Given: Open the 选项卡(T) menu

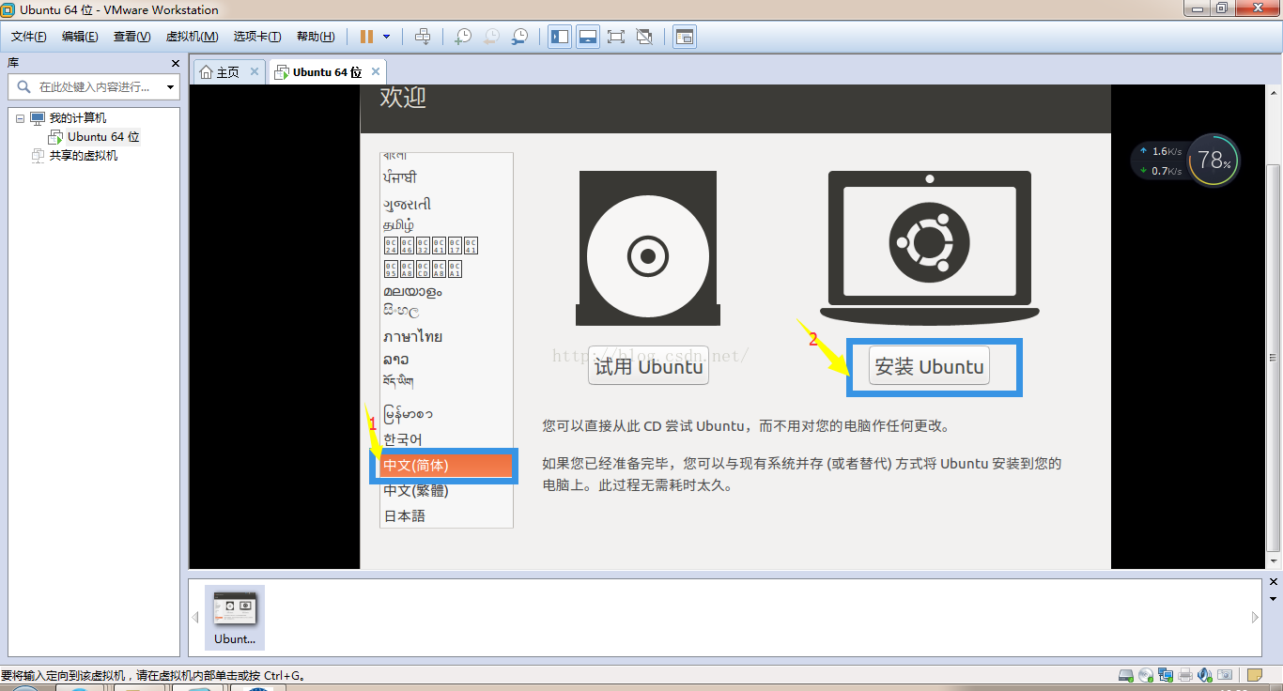Looking at the screenshot, I should [x=257, y=37].
